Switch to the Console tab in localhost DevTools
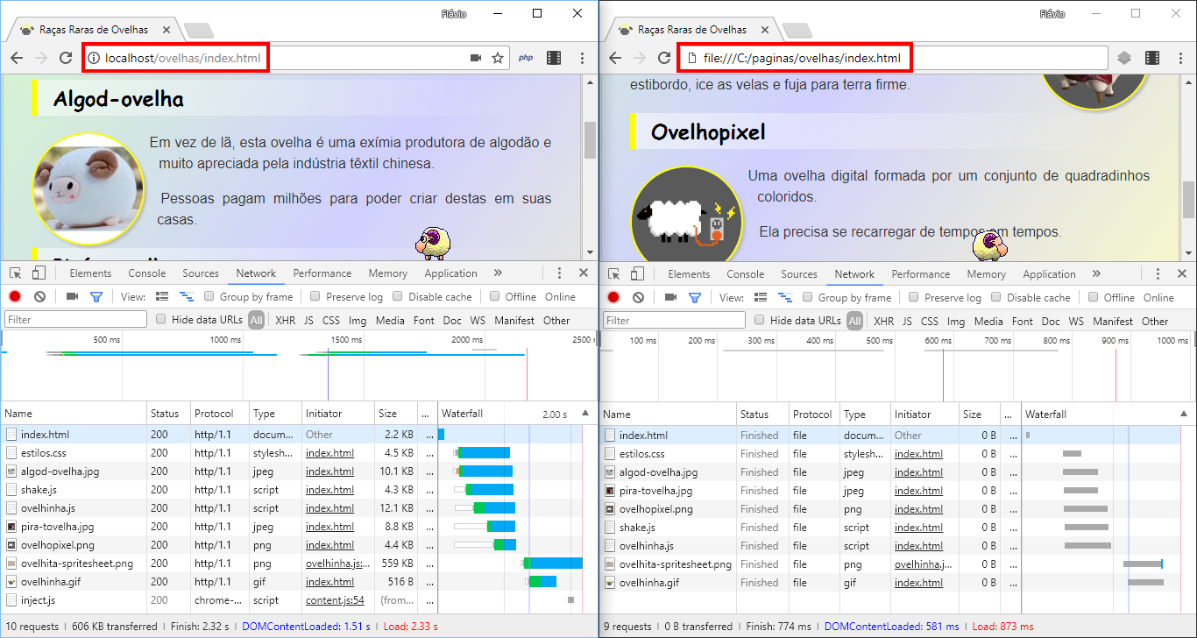Image resolution: width=1197 pixels, height=638 pixels. click(146, 273)
